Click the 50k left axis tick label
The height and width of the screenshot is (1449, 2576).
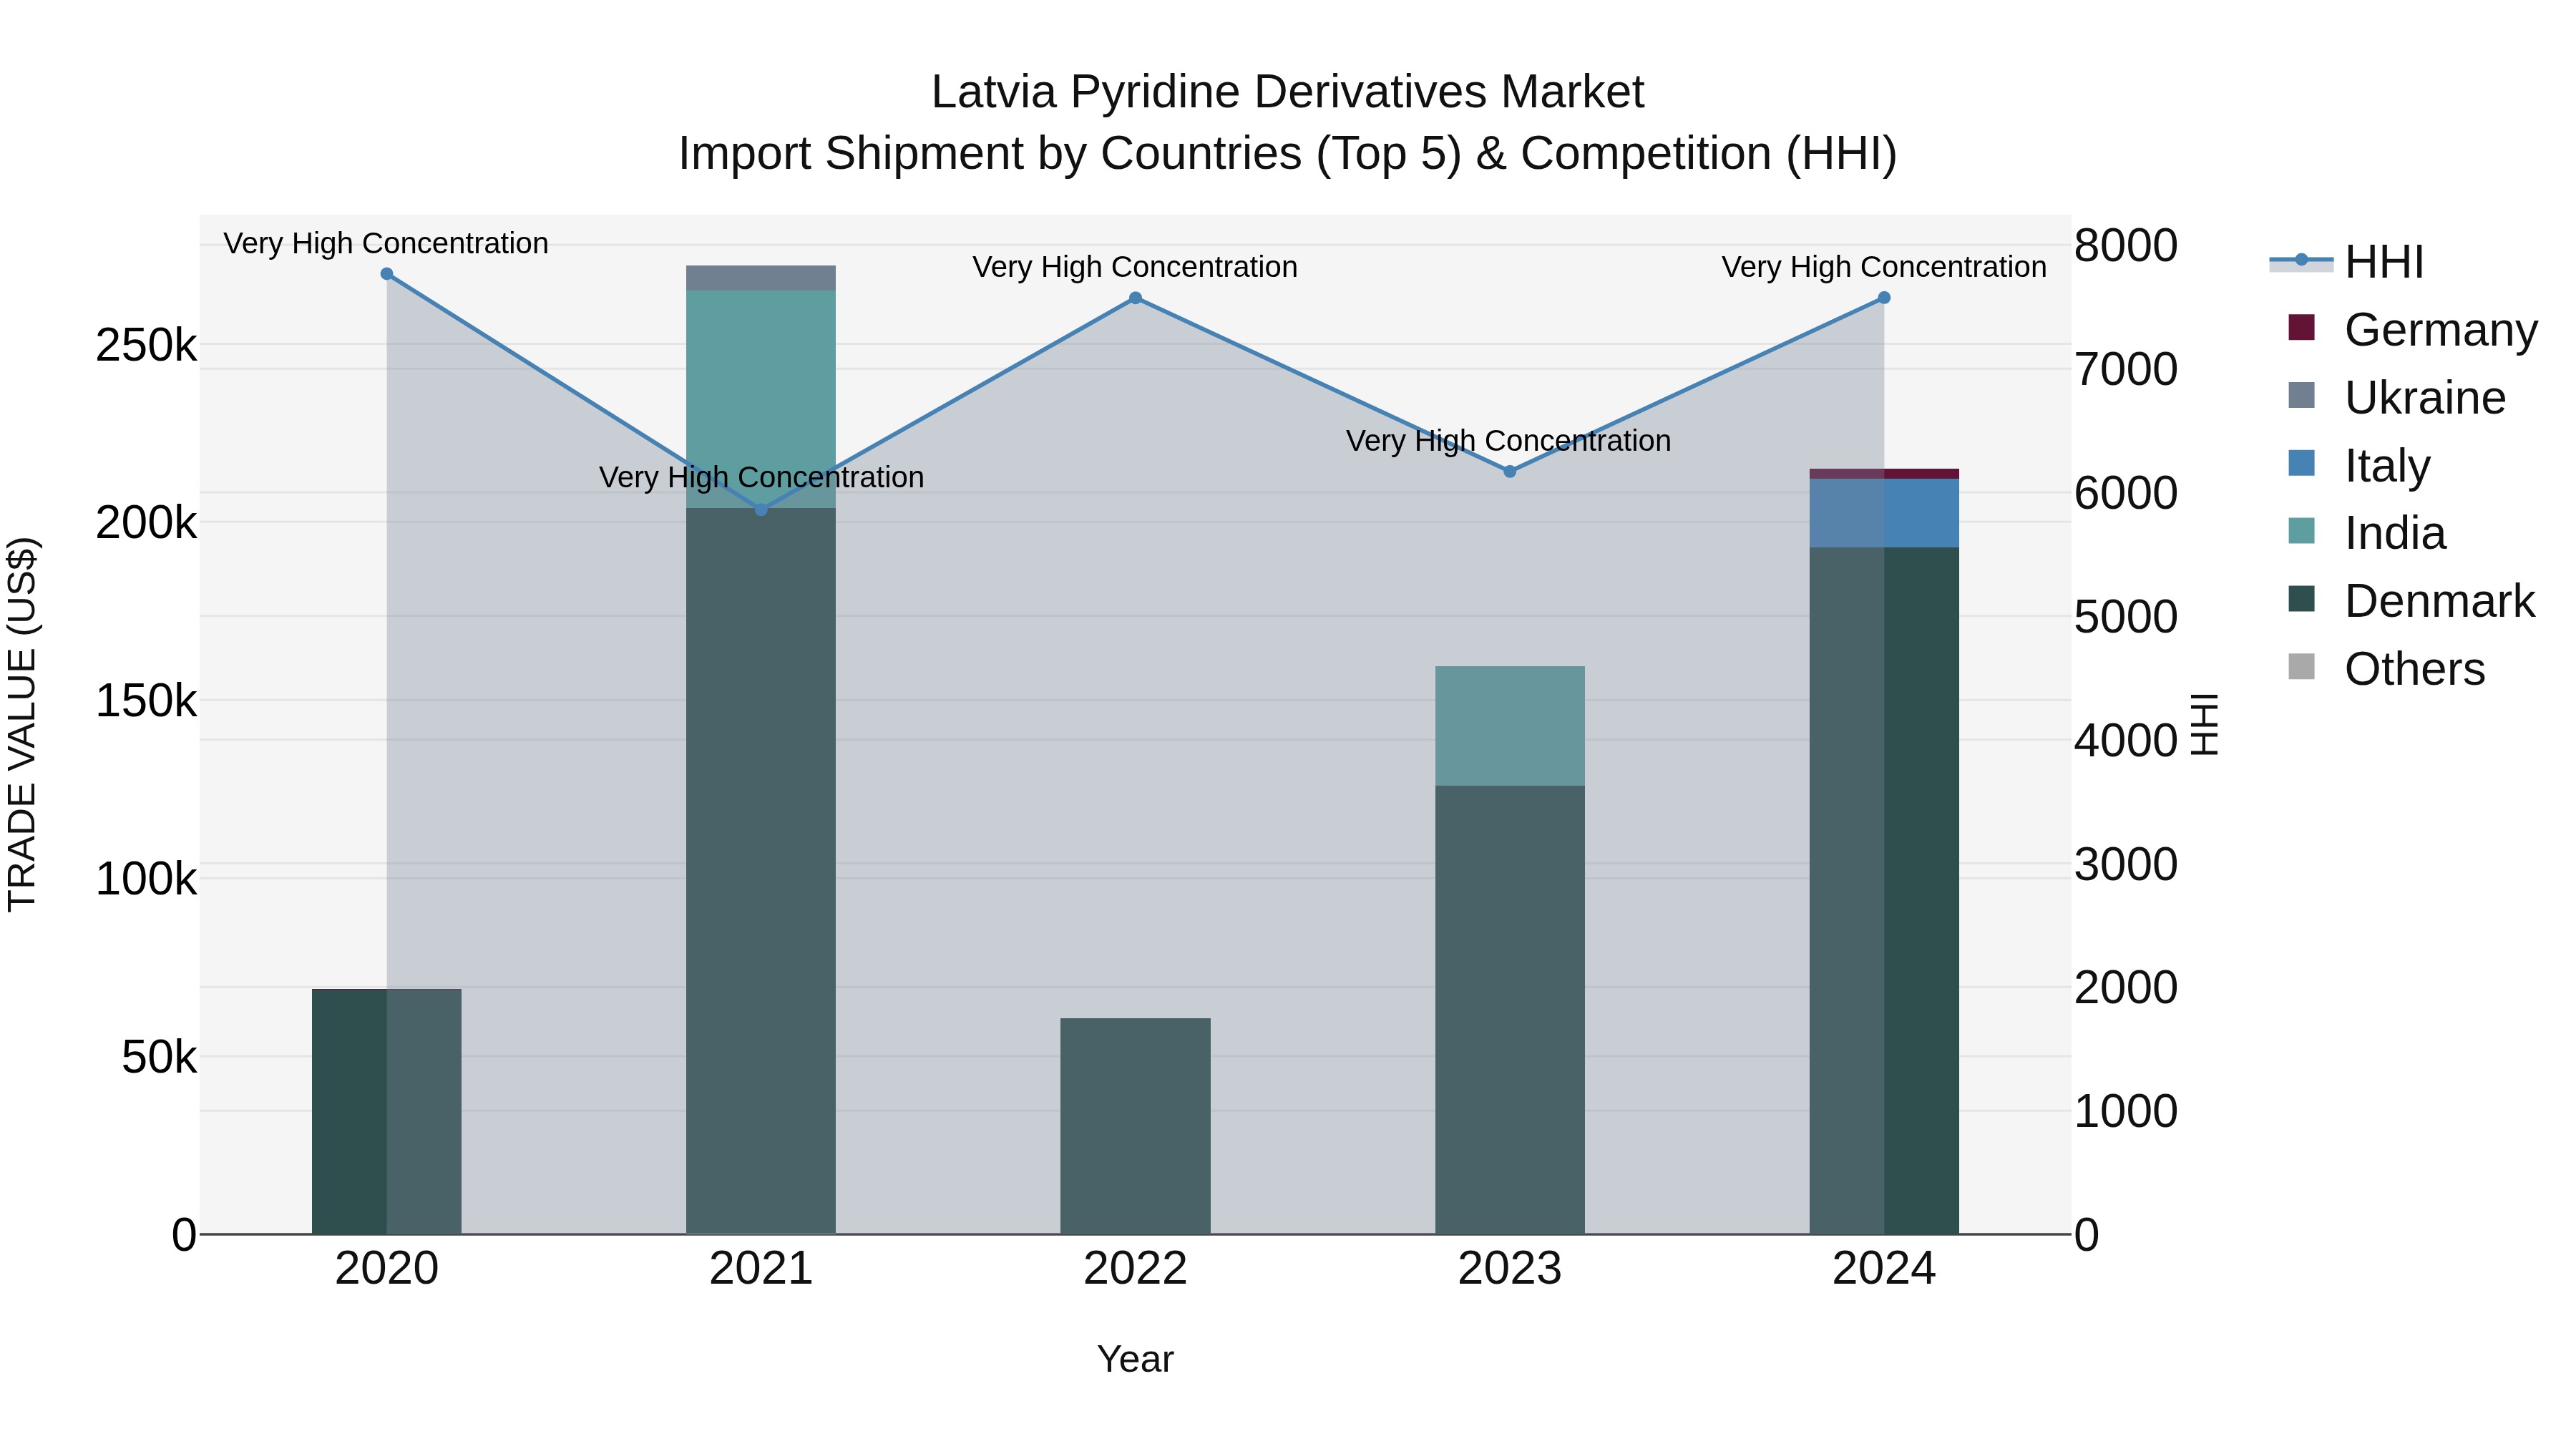click(159, 1057)
